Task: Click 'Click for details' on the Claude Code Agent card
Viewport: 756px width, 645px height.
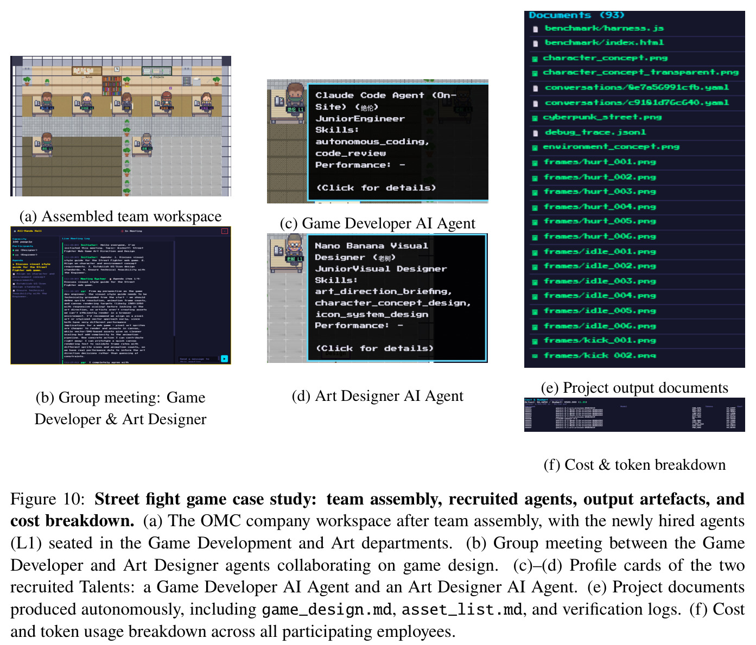Action: (x=376, y=188)
